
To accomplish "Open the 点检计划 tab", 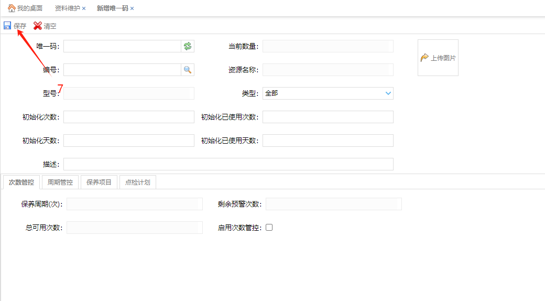I will pyautogui.click(x=138, y=182).
